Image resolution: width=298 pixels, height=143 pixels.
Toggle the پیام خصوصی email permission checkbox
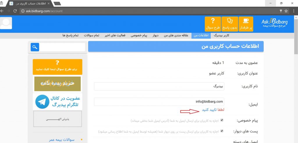click(222, 120)
